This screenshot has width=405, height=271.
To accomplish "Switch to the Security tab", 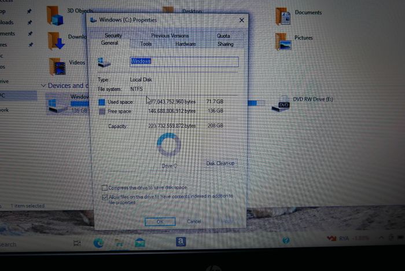I will click(113, 35).
